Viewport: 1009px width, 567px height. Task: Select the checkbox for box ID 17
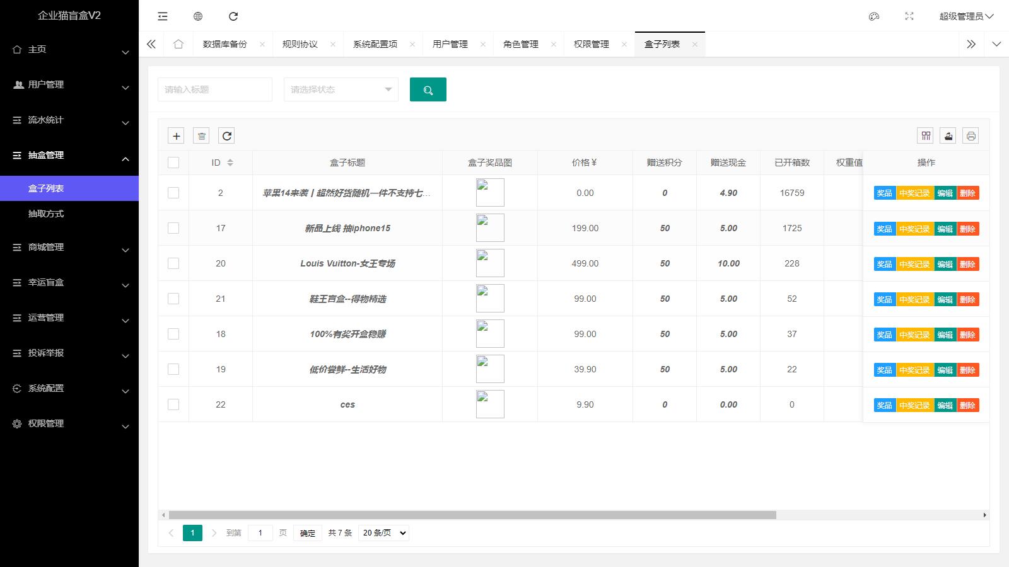click(x=173, y=228)
